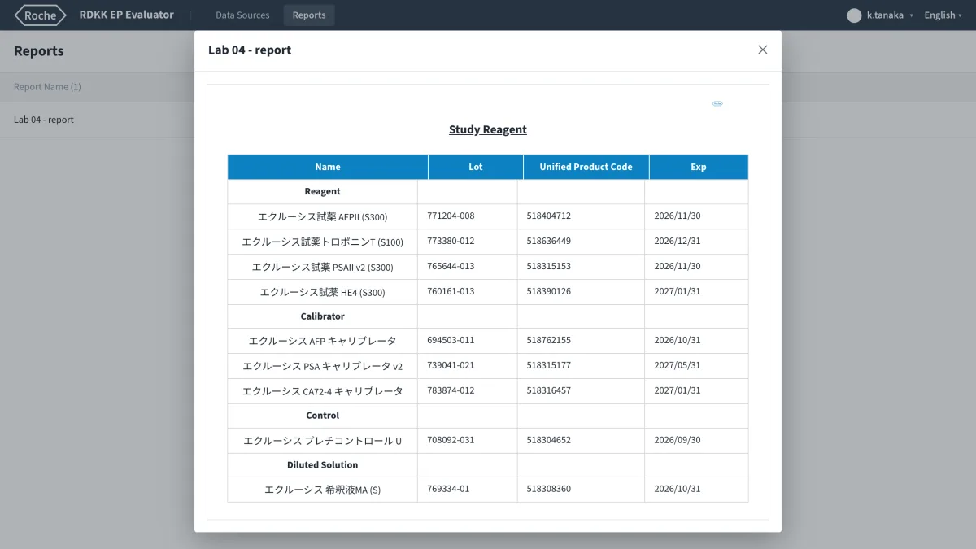Click the small link icon above Study Reagent

[717, 103]
